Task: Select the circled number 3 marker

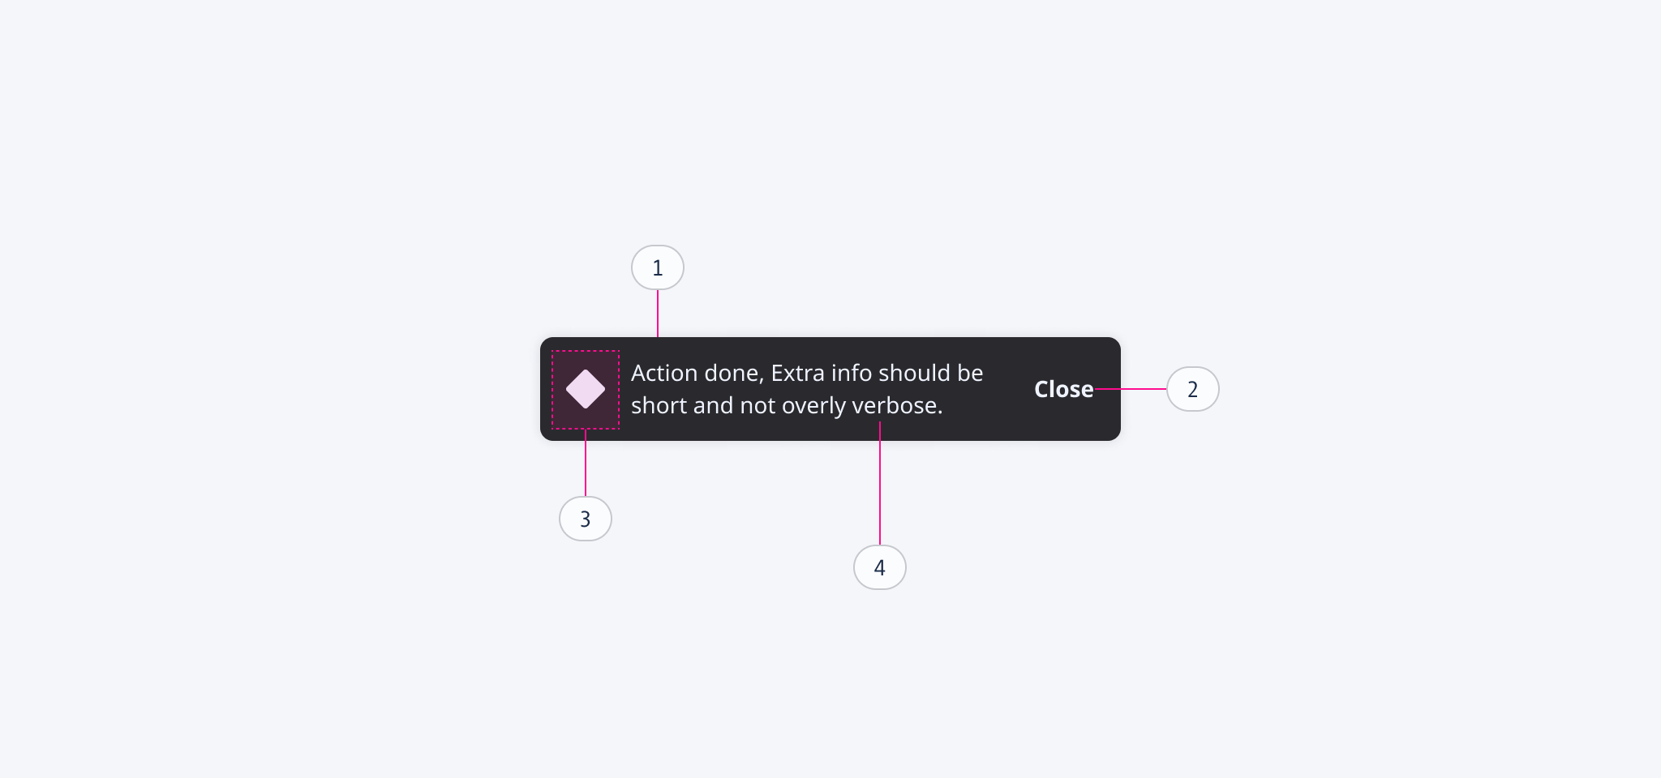Action: pyautogui.click(x=585, y=519)
